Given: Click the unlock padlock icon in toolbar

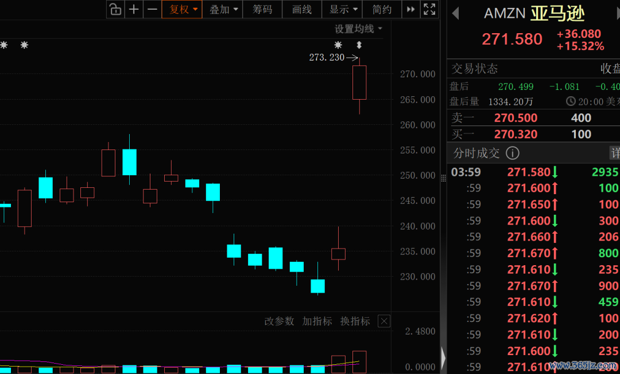Looking at the screenshot, I should (115, 10).
